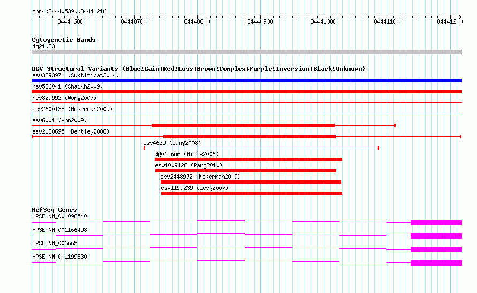This screenshot has height=293, width=477.
Task: Open variant esv1199239 (Levy2007) label
Action: (x=195, y=188)
